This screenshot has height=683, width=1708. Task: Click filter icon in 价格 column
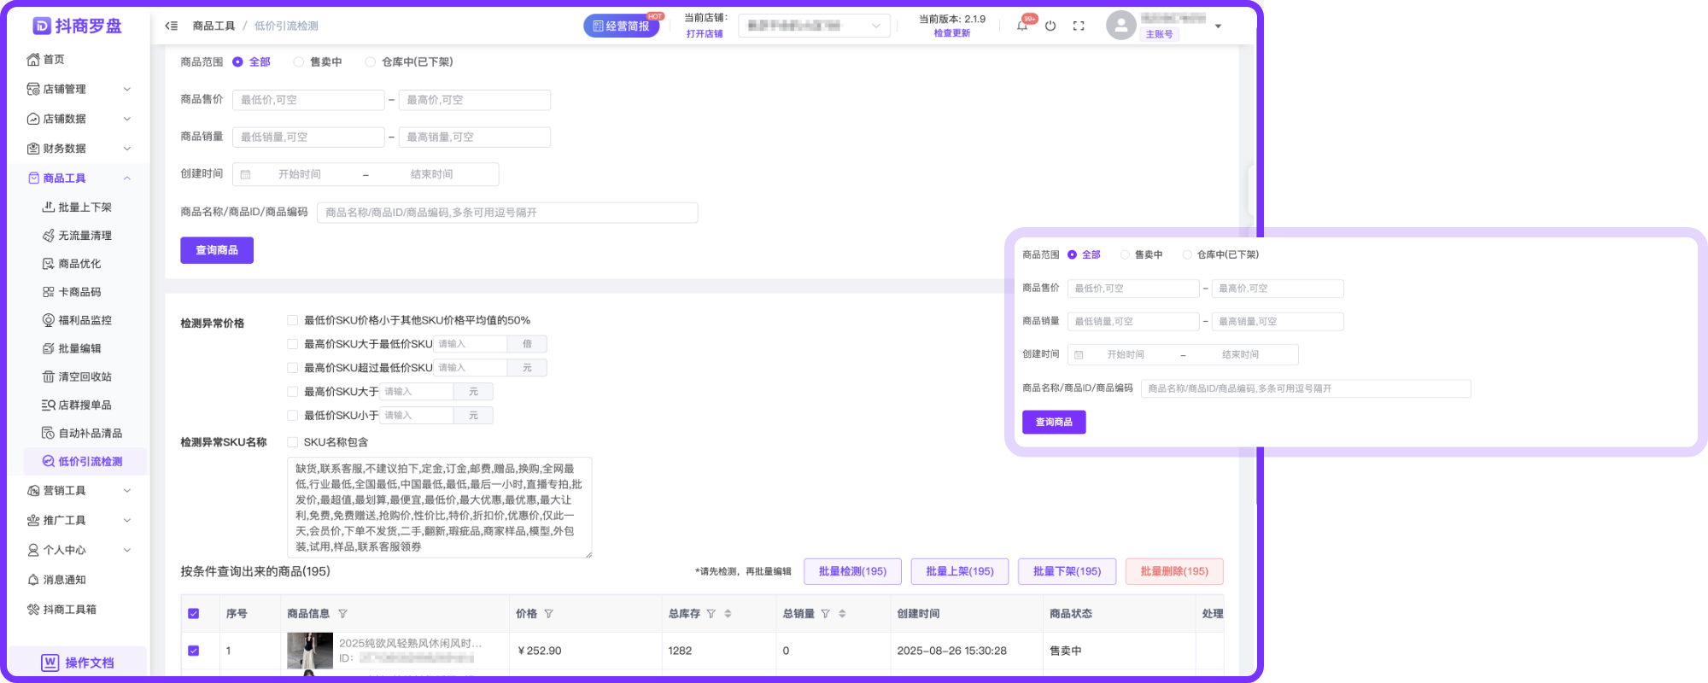548,614
